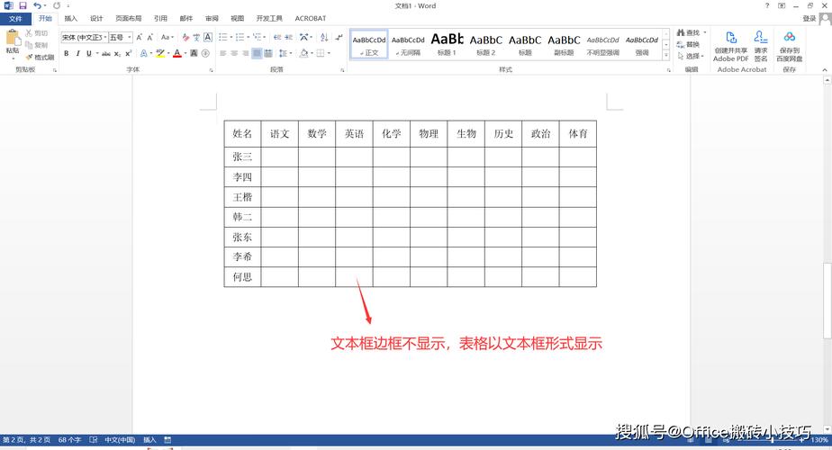Click decrease indent icon
The height and width of the screenshot is (450, 832).
click(277, 37)
